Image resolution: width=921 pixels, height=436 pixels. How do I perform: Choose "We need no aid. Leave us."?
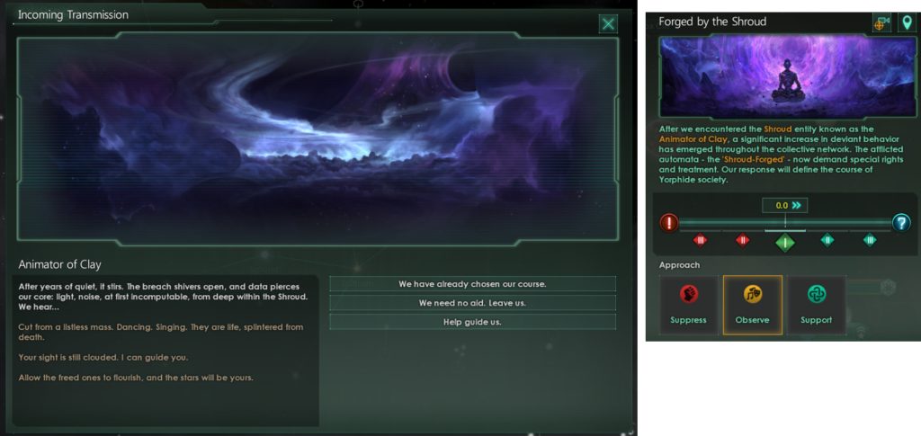[x=472, y=303]
